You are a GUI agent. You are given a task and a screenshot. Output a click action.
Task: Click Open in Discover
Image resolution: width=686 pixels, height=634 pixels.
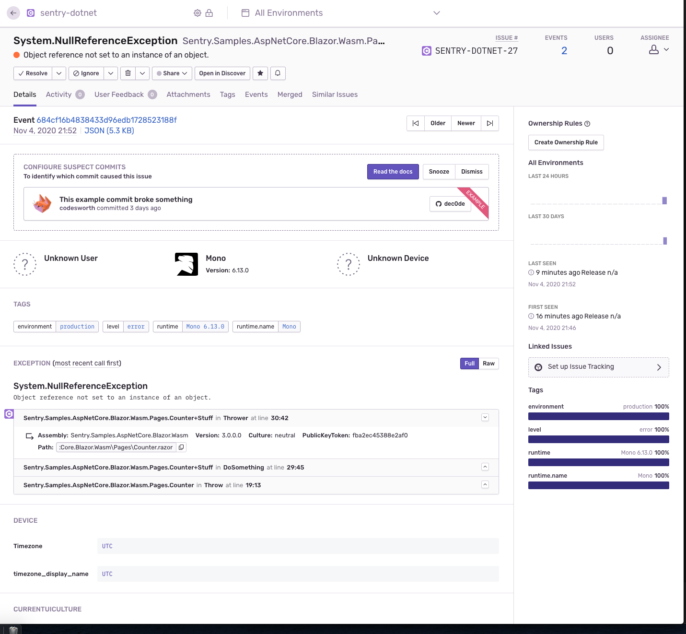[x=222, y=73]
